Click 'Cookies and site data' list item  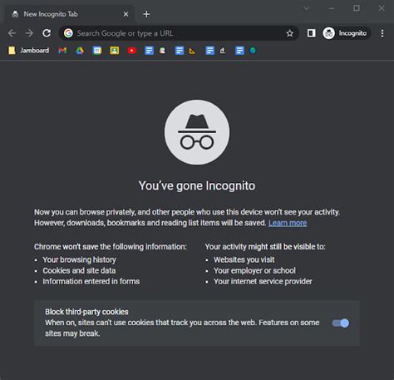click(x=79, y=270)
